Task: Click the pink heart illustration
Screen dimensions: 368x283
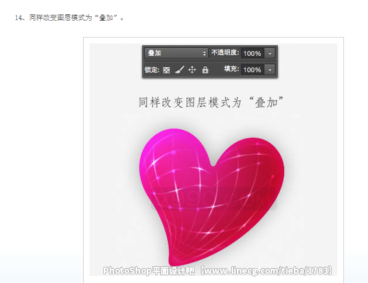Action: pos(211,196)
